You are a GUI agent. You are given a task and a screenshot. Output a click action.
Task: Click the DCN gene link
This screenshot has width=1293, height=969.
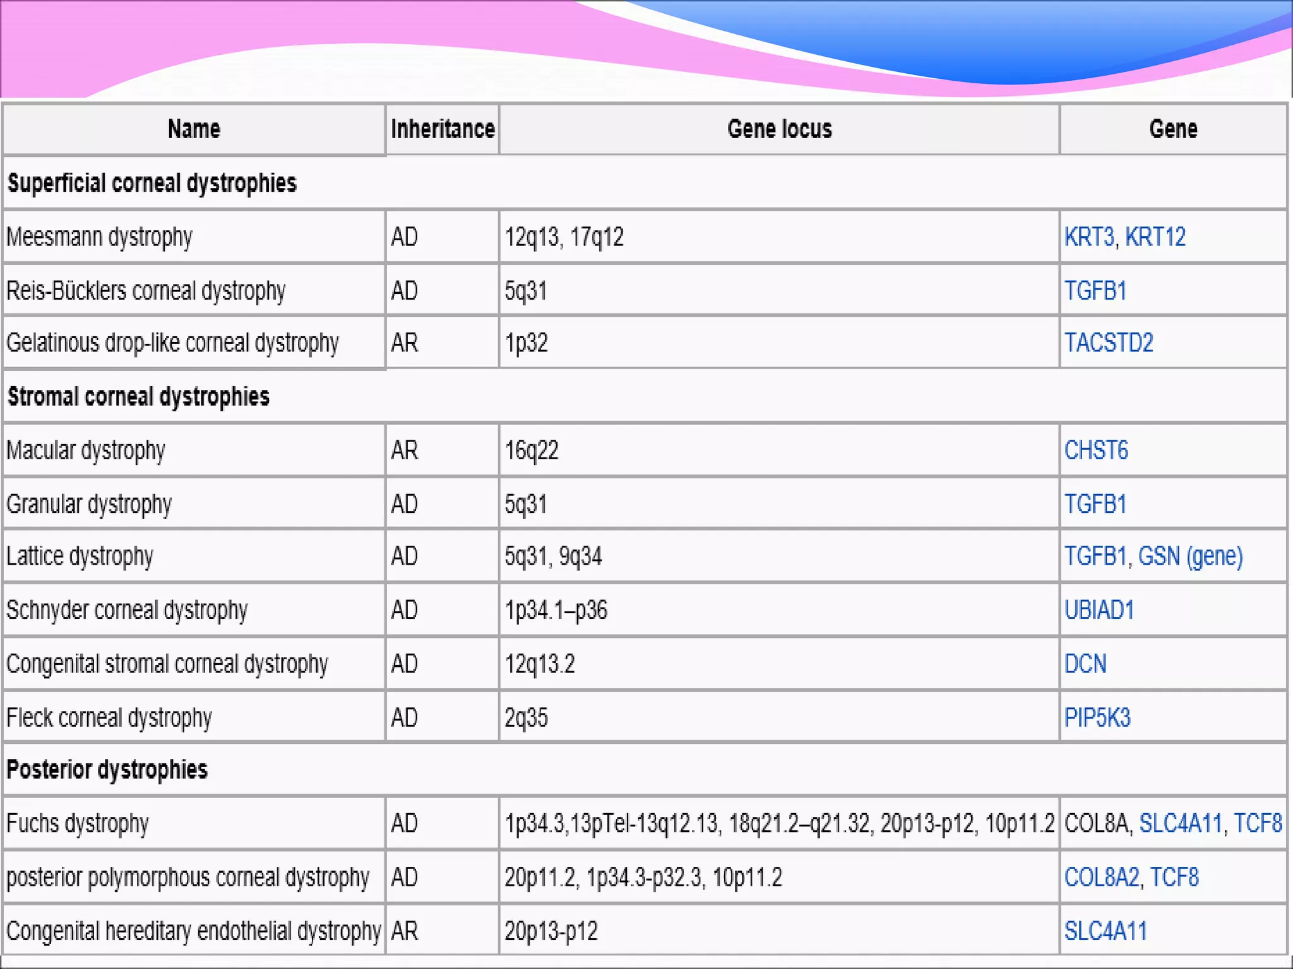coord(1085,664)
